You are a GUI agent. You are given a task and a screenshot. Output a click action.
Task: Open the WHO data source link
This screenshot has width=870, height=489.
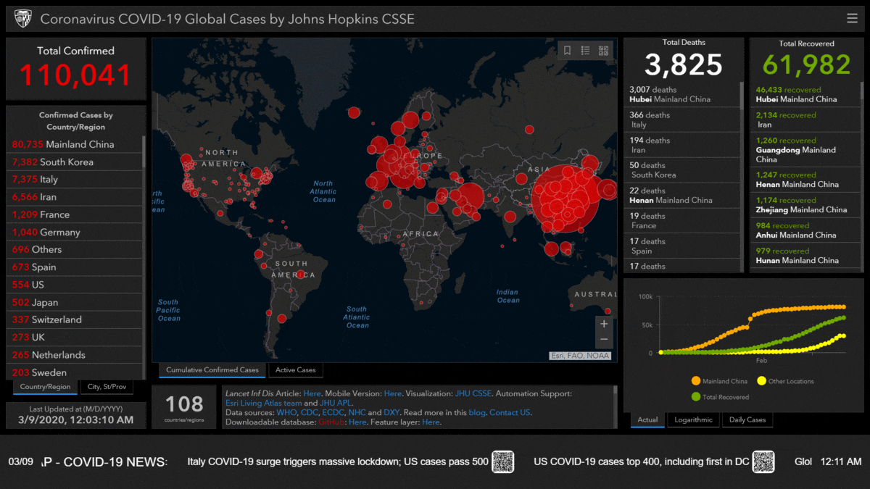287,412
